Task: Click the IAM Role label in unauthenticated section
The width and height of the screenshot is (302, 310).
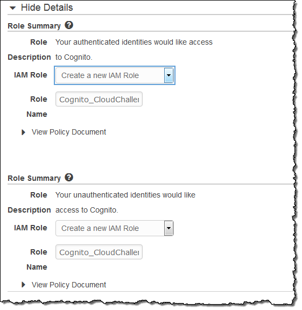Action: [x=31, y=228]
